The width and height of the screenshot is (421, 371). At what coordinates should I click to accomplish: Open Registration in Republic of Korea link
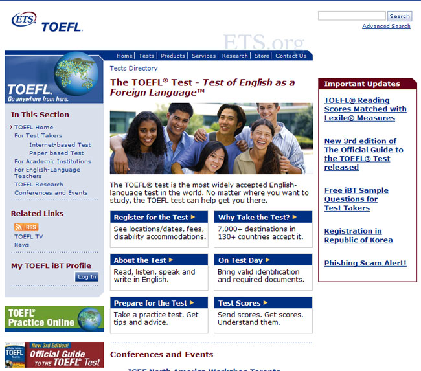click(358, 236)
